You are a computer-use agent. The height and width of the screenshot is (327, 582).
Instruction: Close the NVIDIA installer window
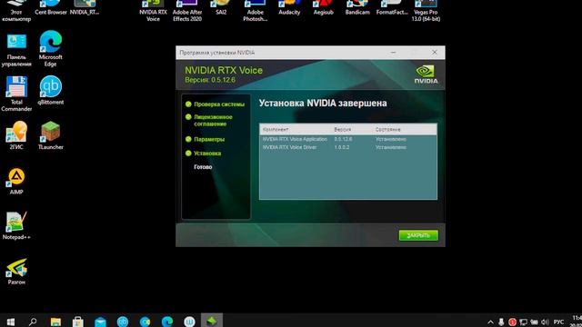[435, 53]
